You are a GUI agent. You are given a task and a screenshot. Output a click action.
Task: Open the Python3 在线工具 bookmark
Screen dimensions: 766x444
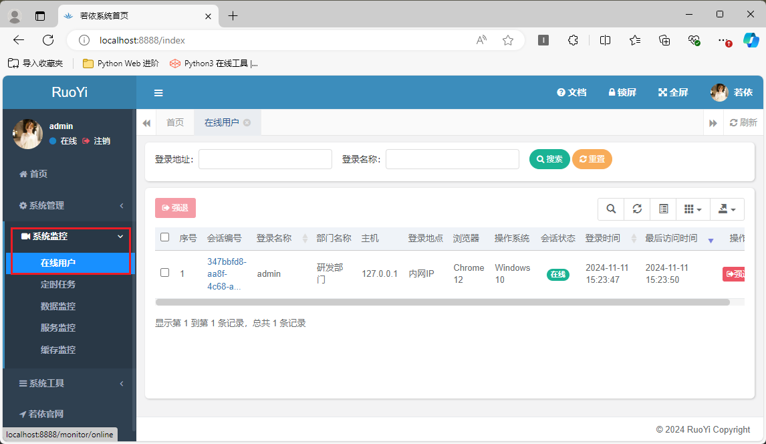coord(214,64)
